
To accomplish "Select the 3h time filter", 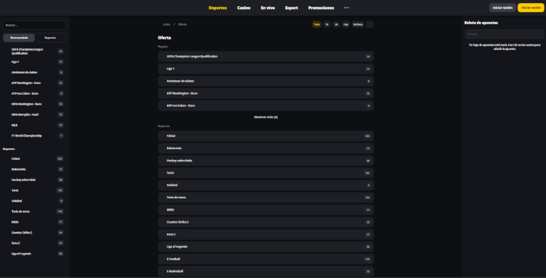I will [x=336, y=24].
